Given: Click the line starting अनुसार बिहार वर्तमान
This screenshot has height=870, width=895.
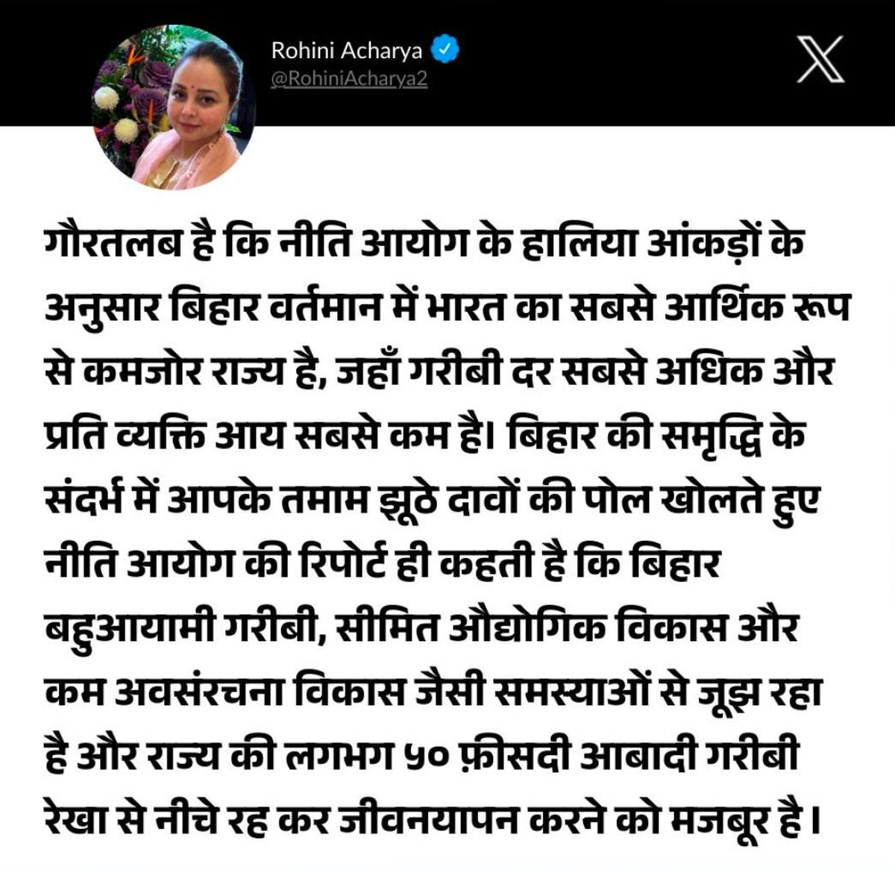Looking at the screenshot, I should [x=447, y=307].
